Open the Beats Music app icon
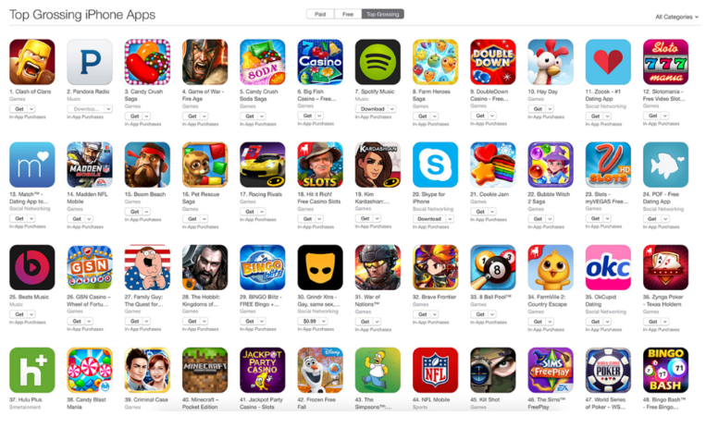The image size is (706, 428). pyautogui.click(x=32, y=267)
